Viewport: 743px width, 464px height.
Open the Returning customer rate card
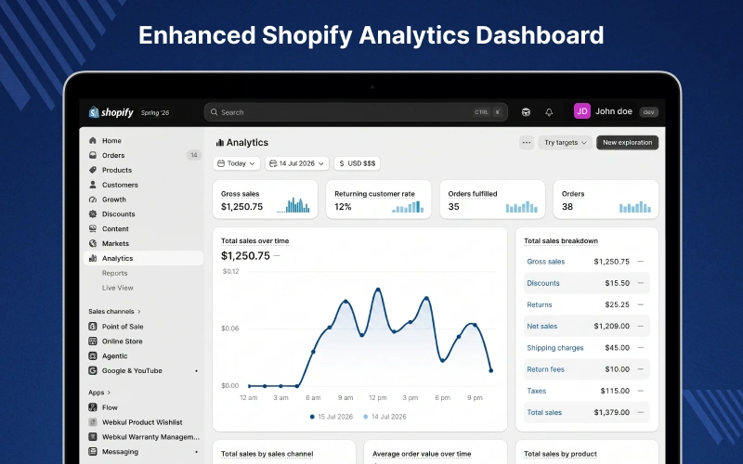pyautogui.click(x=379, y=200)
